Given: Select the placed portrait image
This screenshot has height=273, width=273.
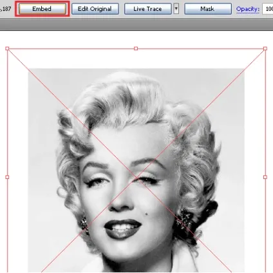Looking at the screenshot, I should 136,170.
